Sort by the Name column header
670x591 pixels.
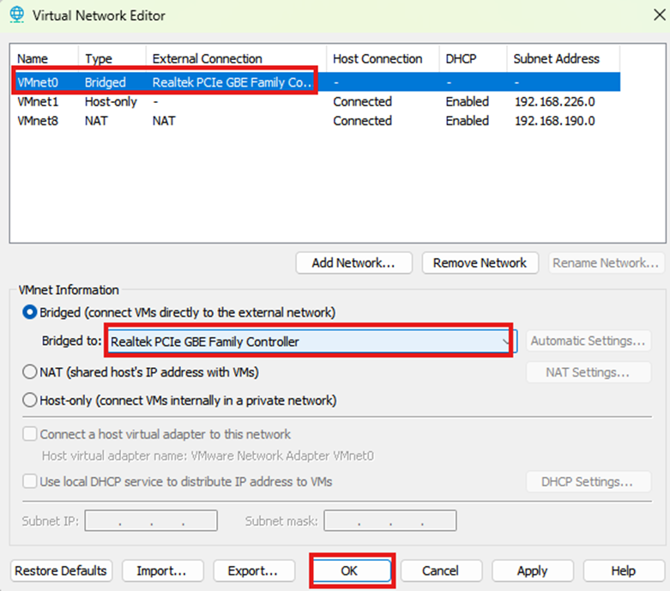pos(44,58)
